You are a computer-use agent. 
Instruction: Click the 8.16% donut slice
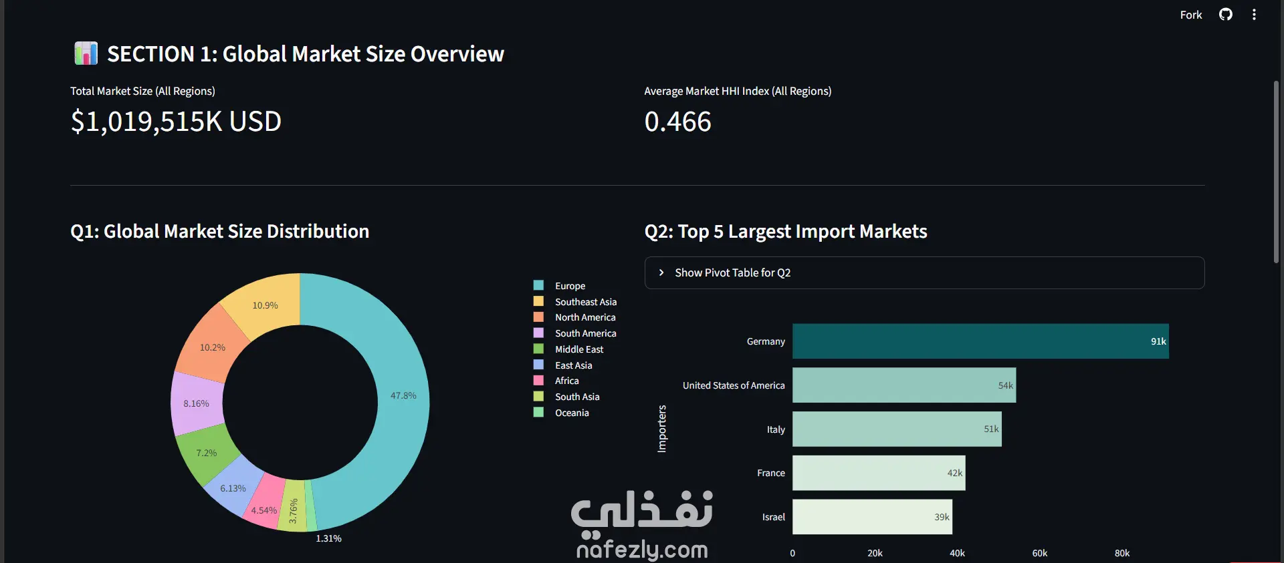(197, 403)
